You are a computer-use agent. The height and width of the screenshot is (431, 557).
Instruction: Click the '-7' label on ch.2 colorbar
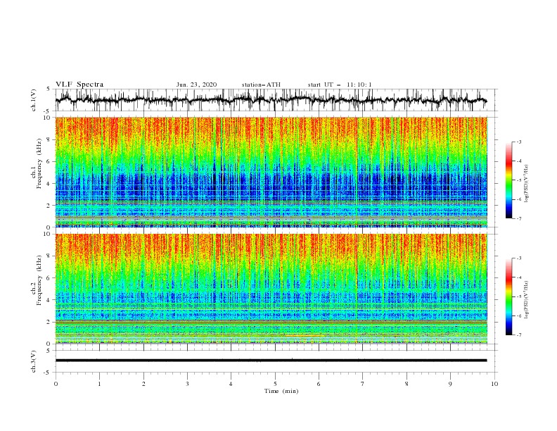click(518, 335)
